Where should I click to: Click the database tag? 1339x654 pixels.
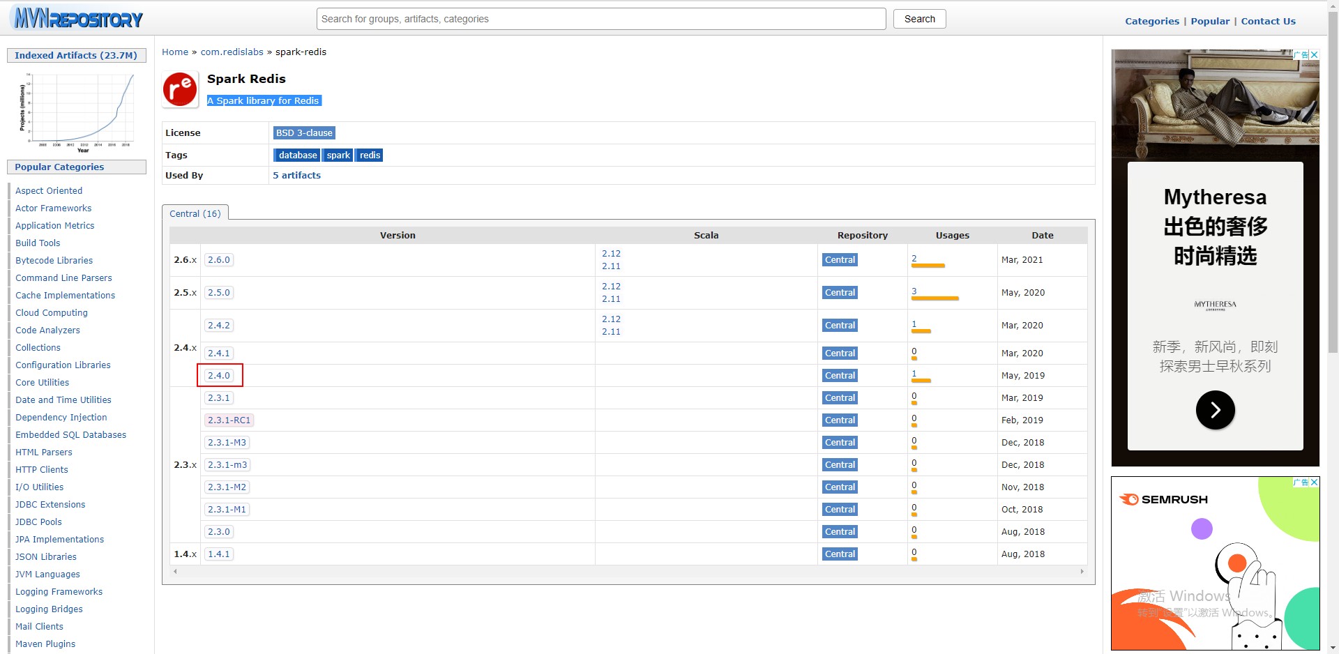tap(298, 155)
